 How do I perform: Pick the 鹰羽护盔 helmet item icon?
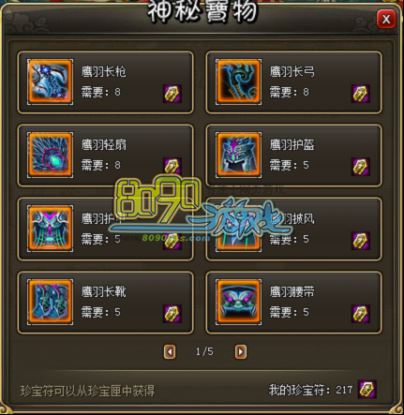pos(238,155)
